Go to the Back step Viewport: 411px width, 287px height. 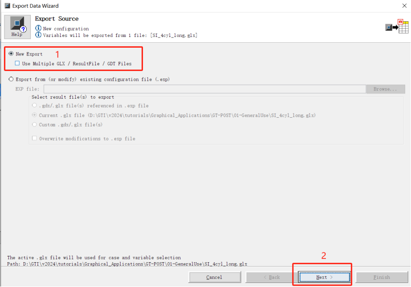coord(272,277)
